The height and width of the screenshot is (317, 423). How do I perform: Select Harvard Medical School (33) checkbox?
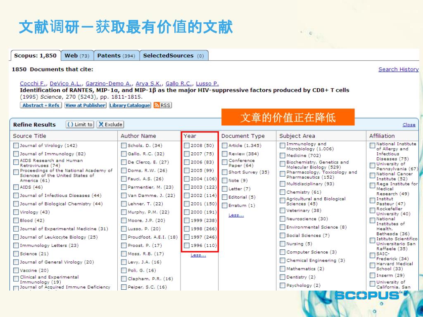point(373,265)
